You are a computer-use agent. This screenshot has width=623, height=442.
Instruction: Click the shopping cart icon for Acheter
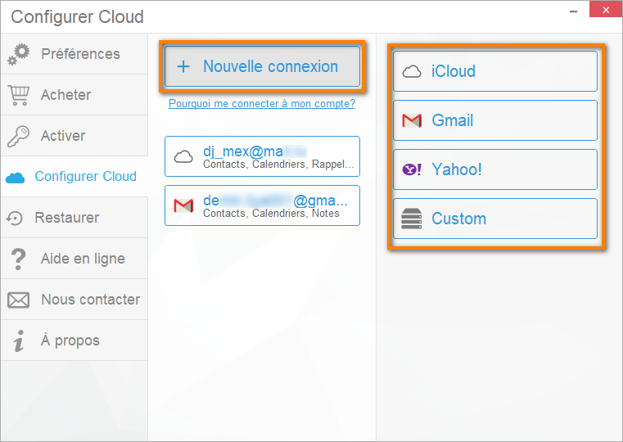coord(18,95)
